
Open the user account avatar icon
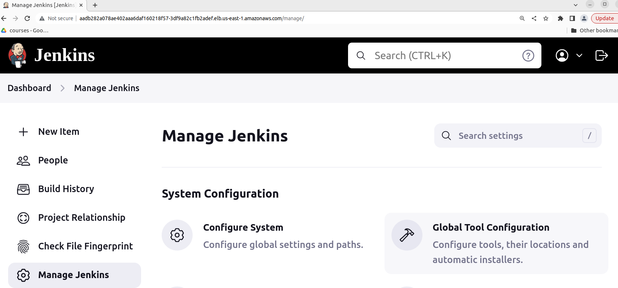[x=562, y=55]
